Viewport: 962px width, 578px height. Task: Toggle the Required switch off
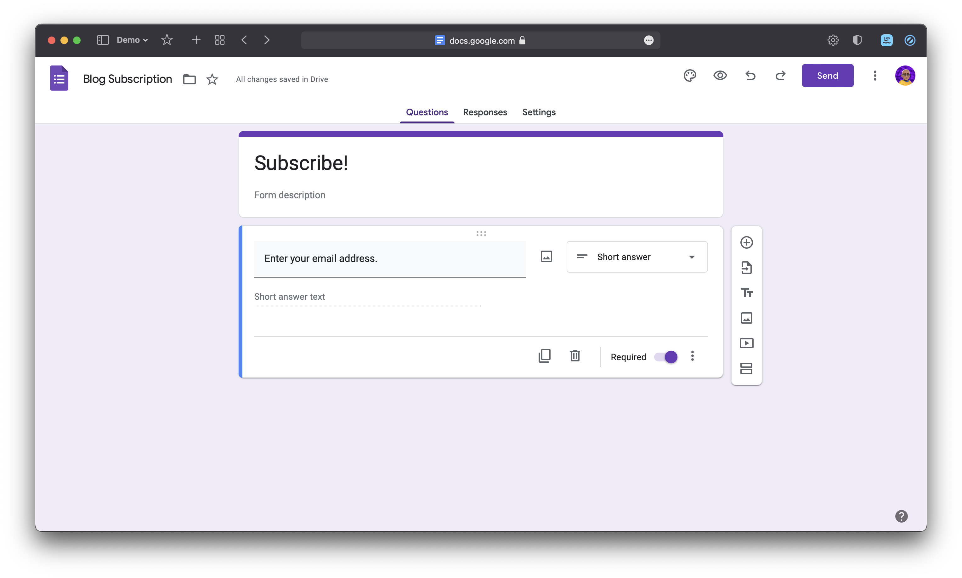coord(665,357)
